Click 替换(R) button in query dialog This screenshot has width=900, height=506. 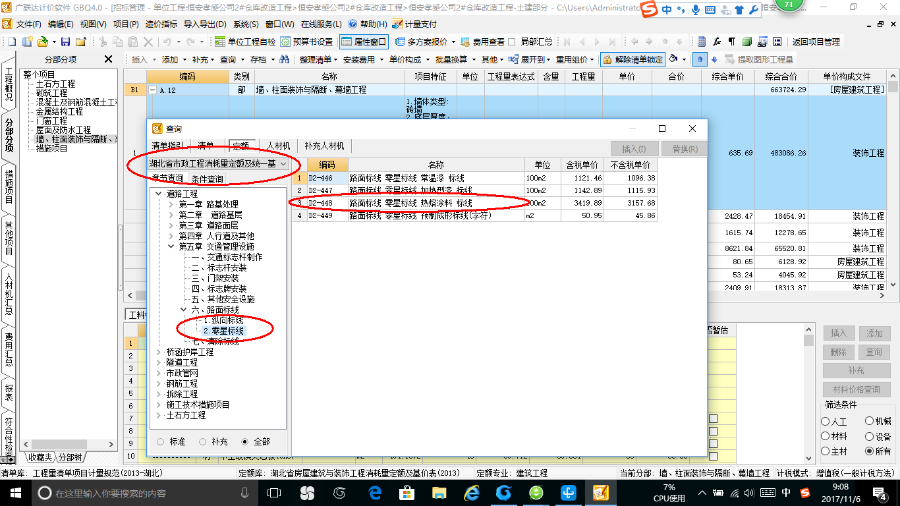click(685, 149)
